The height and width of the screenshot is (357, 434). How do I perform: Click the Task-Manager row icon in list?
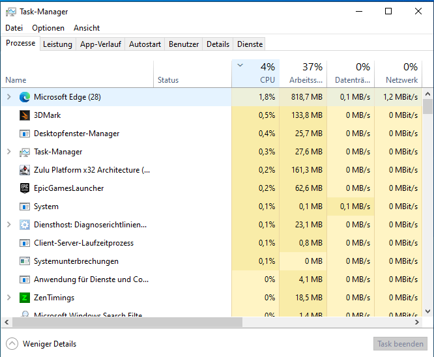25,152
